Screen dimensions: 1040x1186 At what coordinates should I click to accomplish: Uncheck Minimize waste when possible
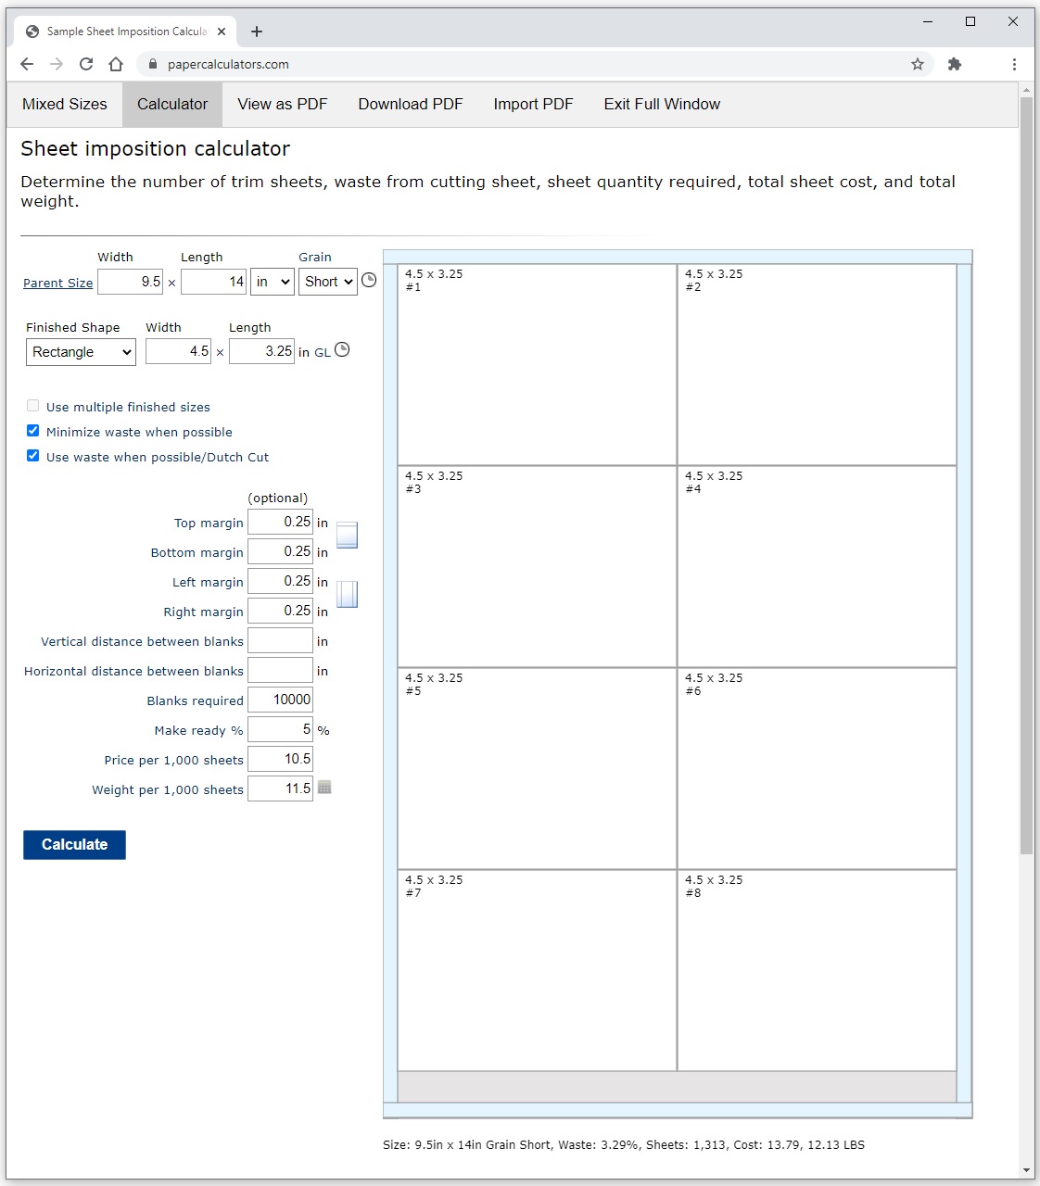point(33,431)
